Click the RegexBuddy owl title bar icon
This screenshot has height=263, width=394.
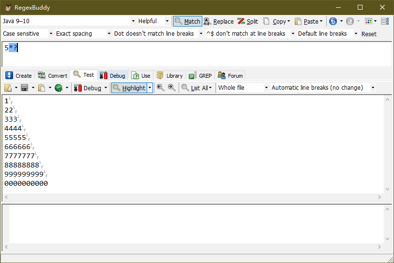[8, 7]
